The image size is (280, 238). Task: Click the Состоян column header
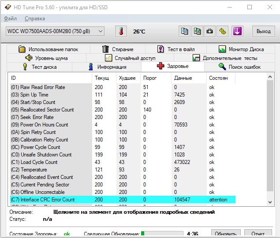pos(221,78)
